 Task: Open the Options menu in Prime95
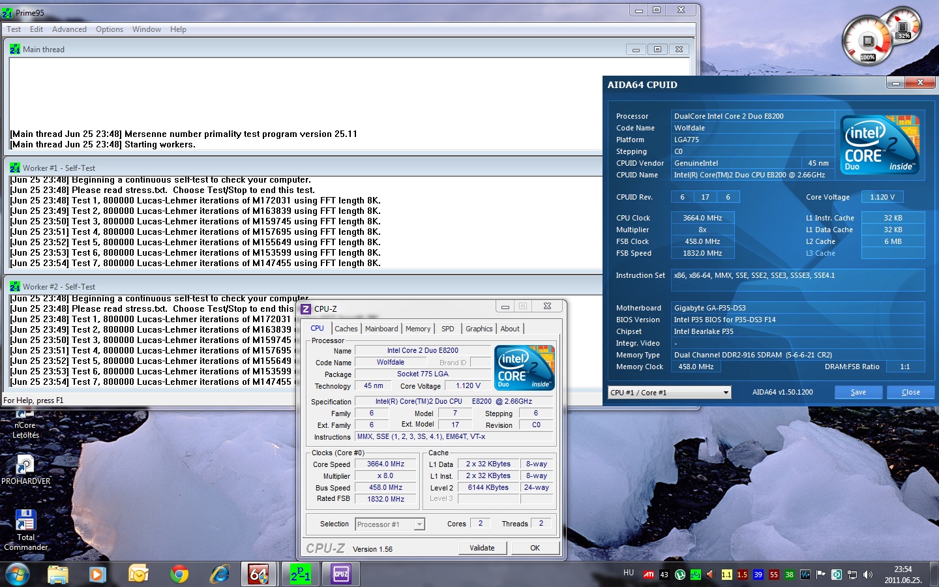coord(110,29)
